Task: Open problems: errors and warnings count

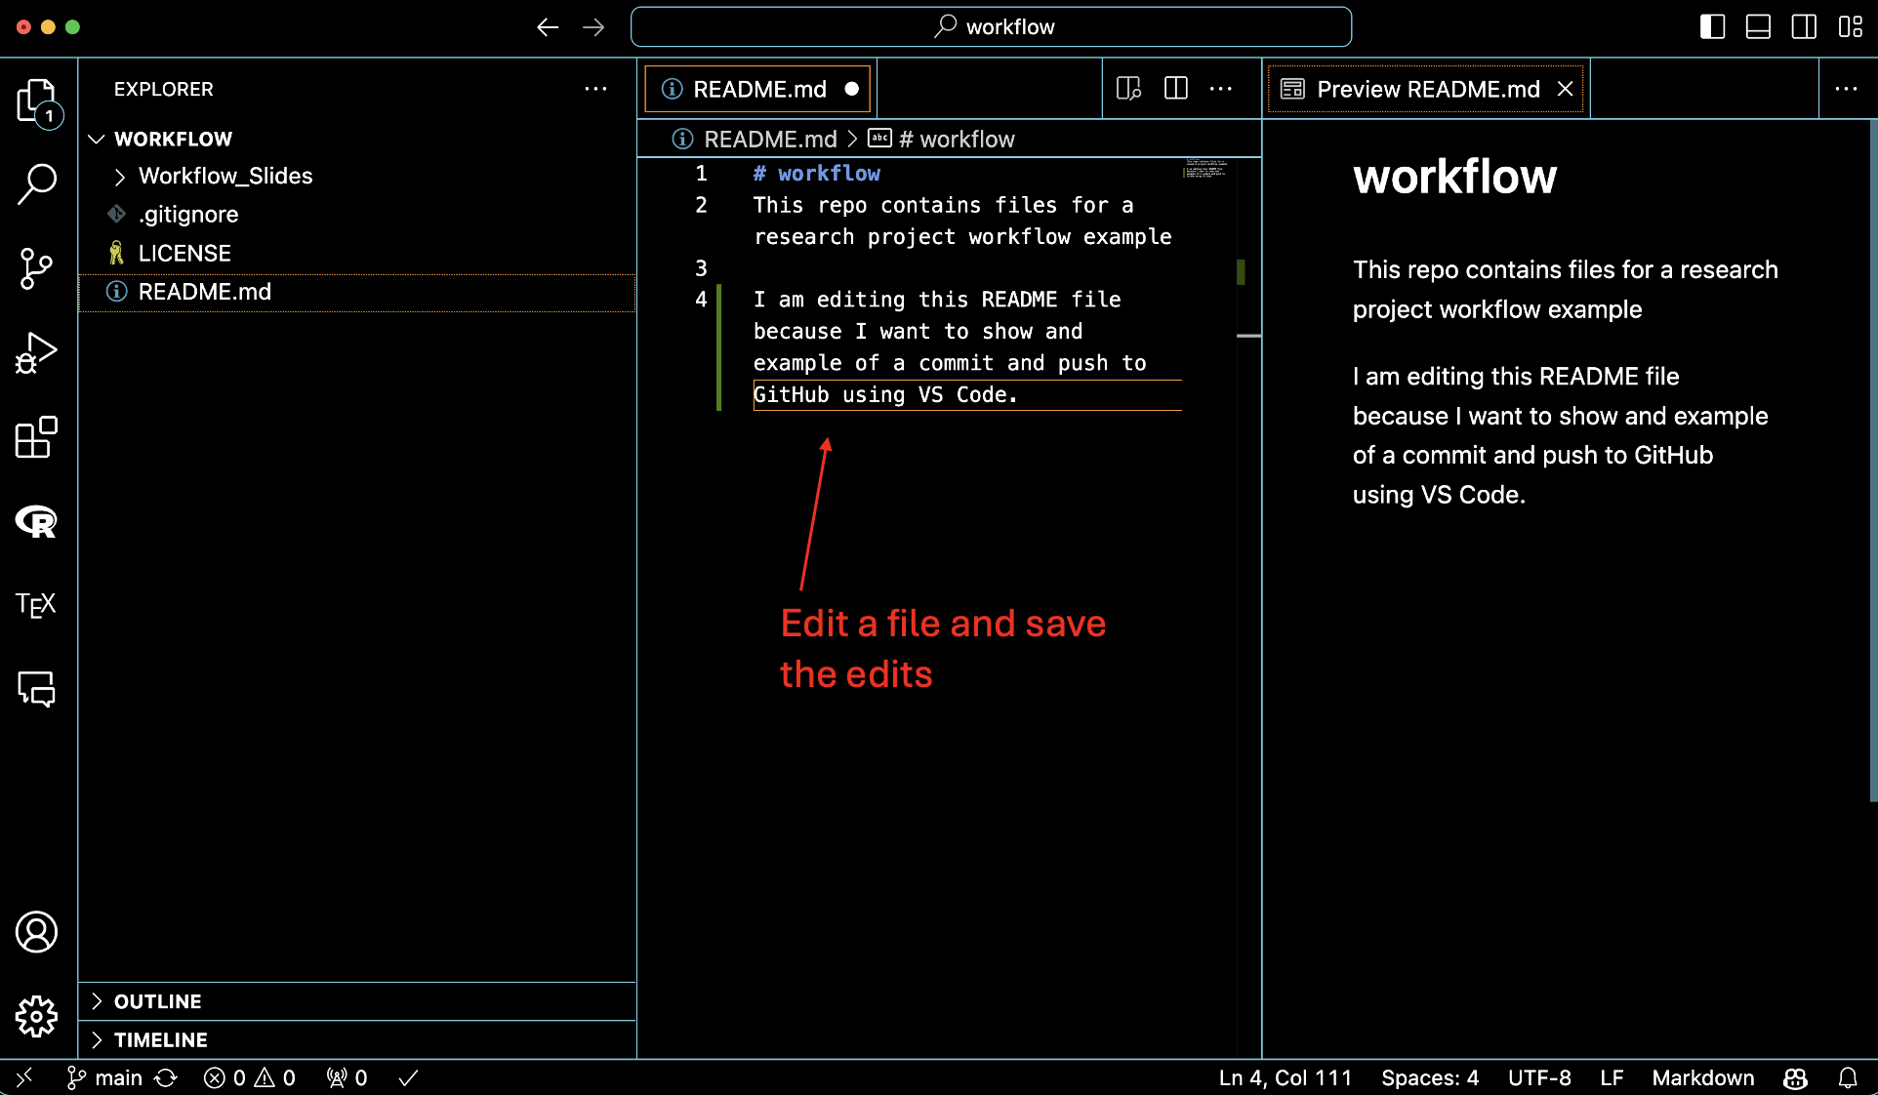Action: [x=249, y=1077]
